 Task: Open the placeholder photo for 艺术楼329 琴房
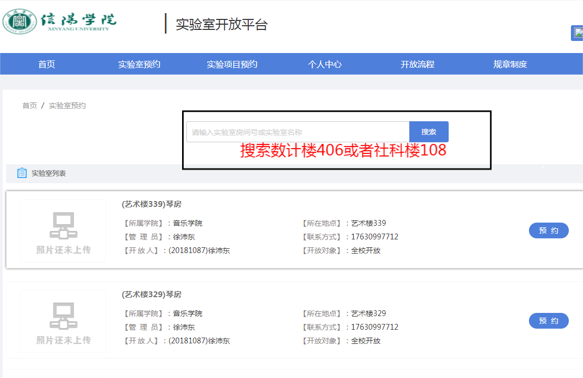pos(63,321)
